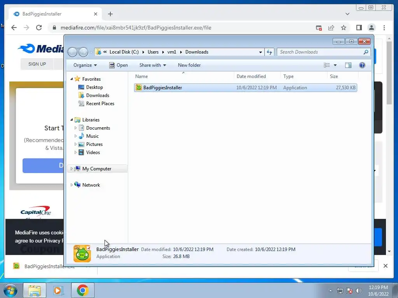Click Explorer's back navigation button
Screen dimensions: 398x298
(x=72, y=52)
